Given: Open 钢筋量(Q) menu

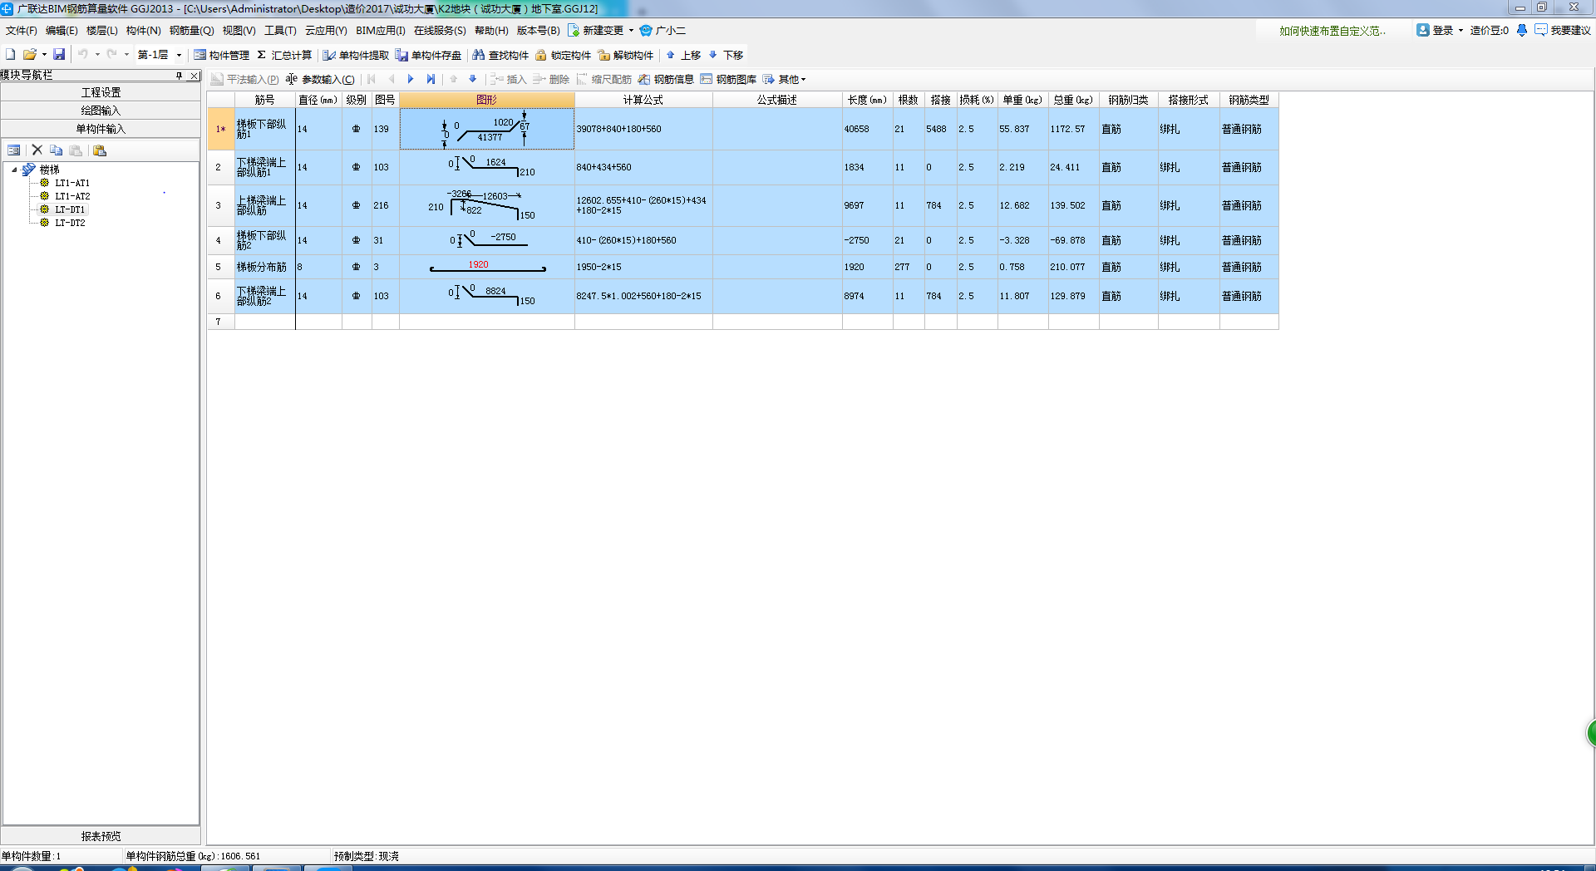Looking at the screenshot, I should (191, 31).
